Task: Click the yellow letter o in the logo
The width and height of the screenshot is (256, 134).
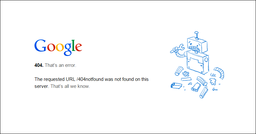Action: [x=60, y=47]
